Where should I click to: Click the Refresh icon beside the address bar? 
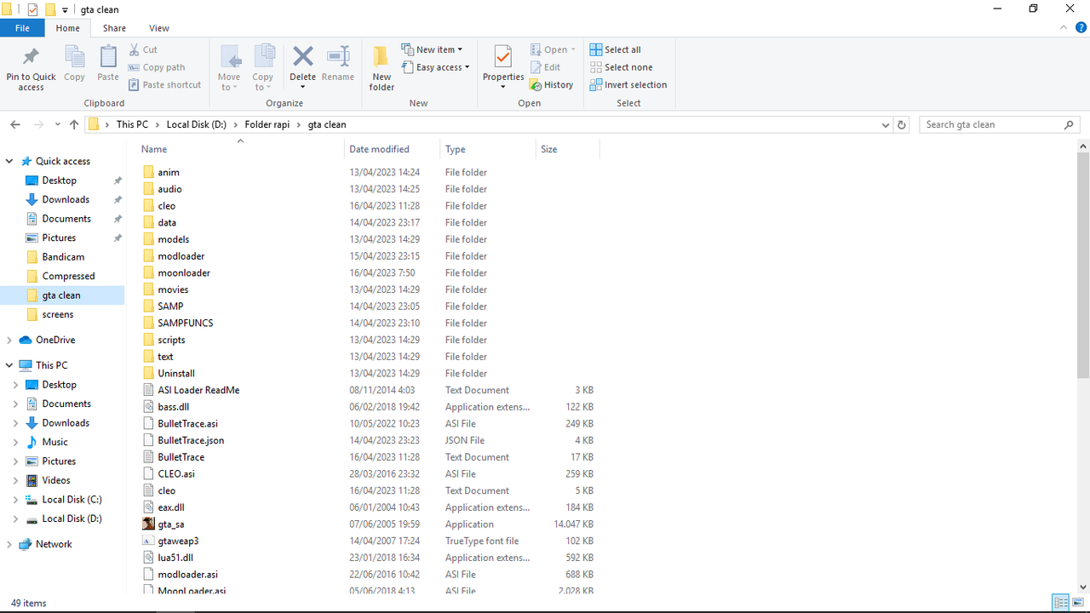[903, 124]
